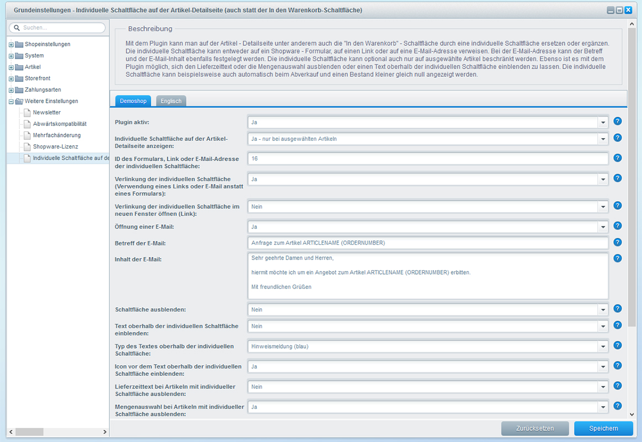Image resolution: width=642 pixels, height=442 pixels.
Task: Open help for 'Individuelle Schaltfläche auf der Artikel-Detailseite anzeigen'
Action: click(617, 138)
